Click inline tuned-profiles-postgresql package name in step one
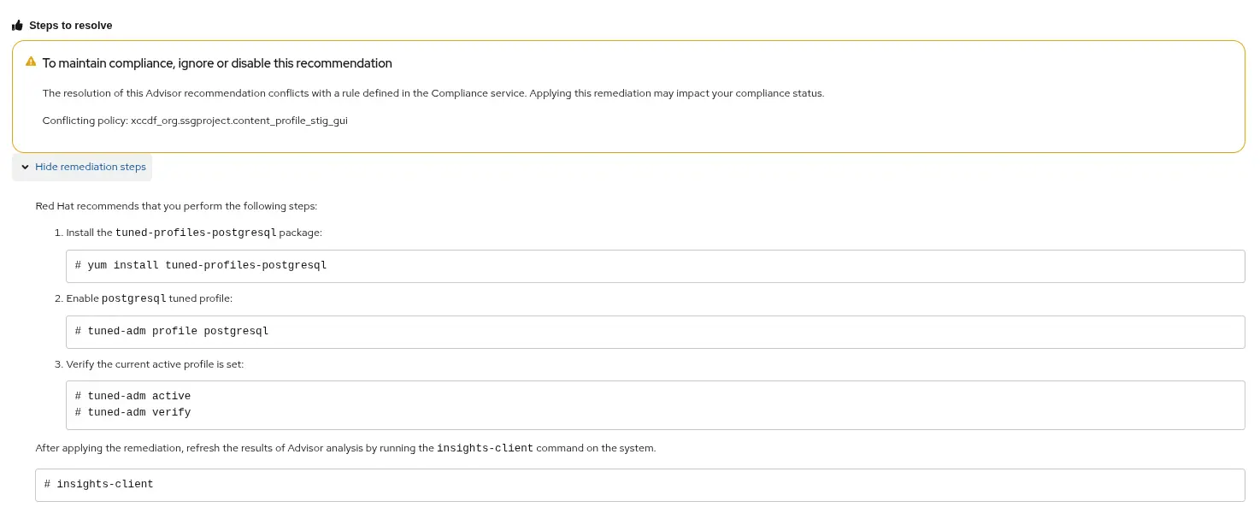 coord(196,233)
